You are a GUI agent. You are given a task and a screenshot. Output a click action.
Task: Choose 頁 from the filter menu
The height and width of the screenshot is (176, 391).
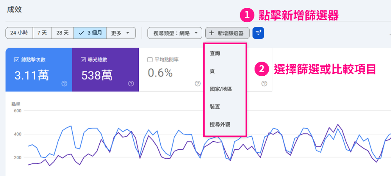(x=225, y=71)
